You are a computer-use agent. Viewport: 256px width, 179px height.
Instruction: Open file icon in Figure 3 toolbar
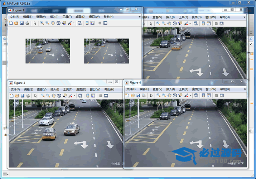click(x=16, y=96)
